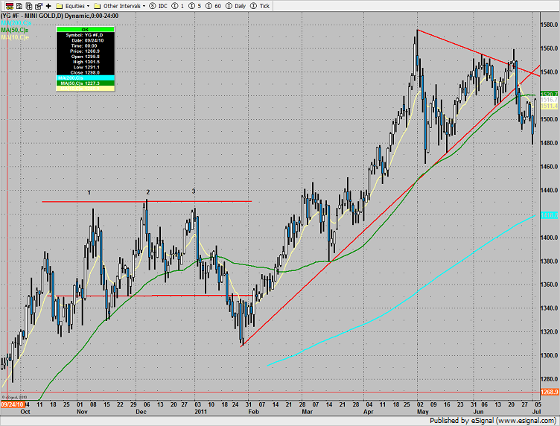This screenshot has width=560, height=426.
Task: Click the fourth toolbar icon before the plus
Action: 39,6
